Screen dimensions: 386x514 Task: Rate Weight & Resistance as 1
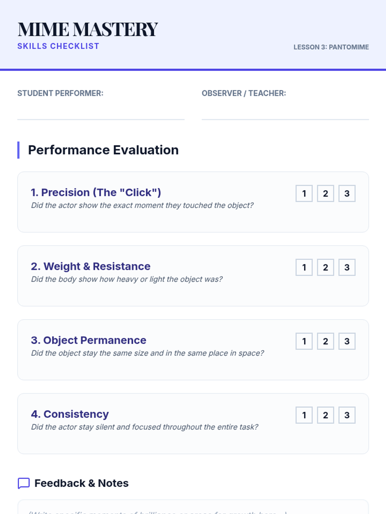tap(304, 267)
